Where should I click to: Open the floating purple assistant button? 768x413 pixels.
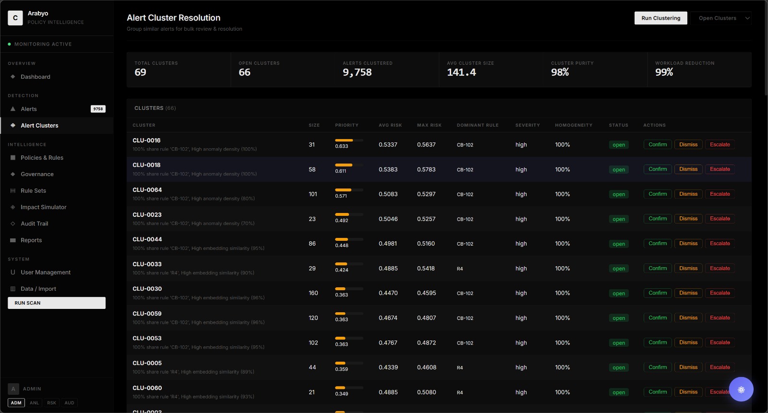pyautogui.click(x=741, y=389)
